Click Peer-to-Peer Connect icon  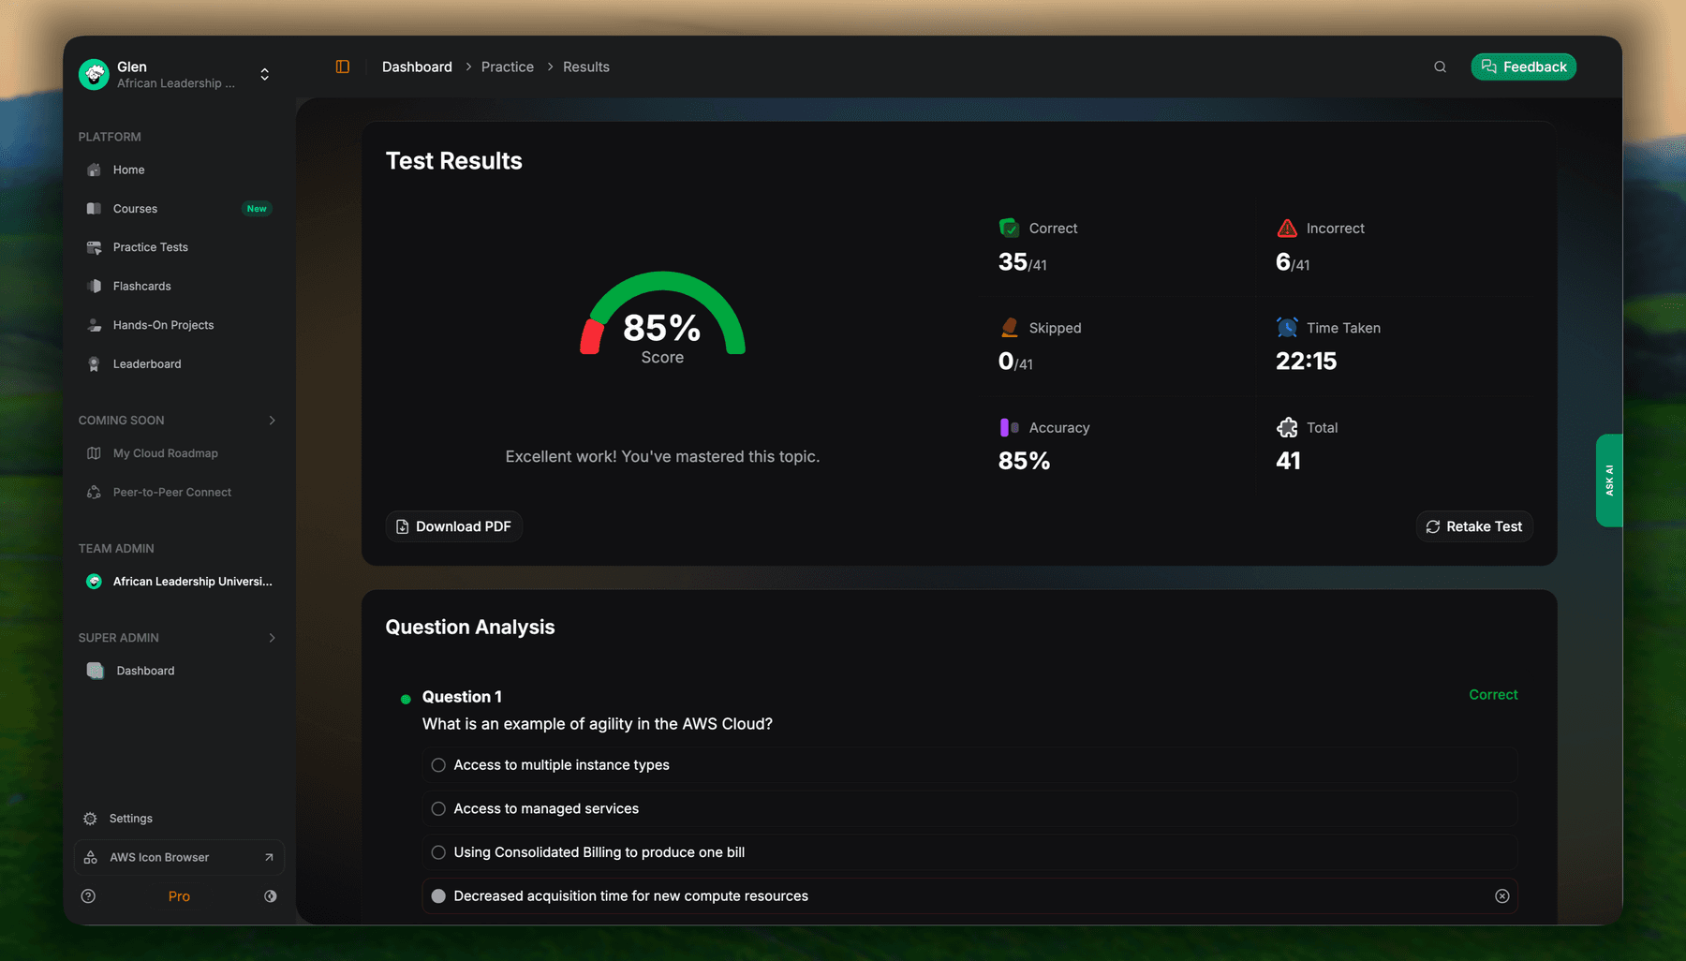click(94, 492)
